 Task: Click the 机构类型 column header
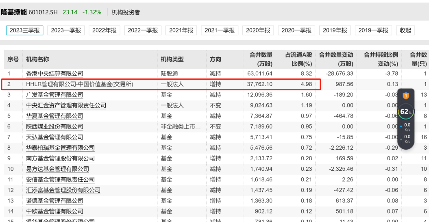[172, 59]
